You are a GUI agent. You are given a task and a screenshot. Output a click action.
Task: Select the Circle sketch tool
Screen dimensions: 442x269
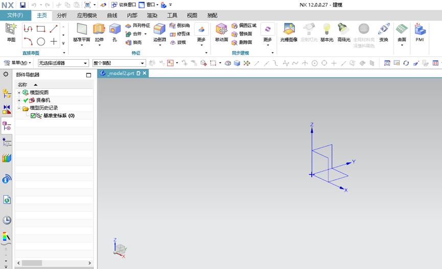41,42
